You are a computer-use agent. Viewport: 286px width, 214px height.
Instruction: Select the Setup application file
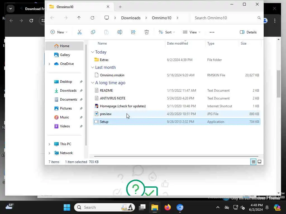177,122
